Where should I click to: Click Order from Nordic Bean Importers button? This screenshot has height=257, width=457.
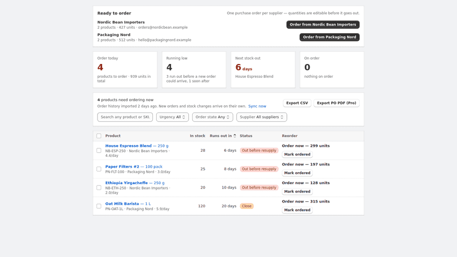[323, 24]
